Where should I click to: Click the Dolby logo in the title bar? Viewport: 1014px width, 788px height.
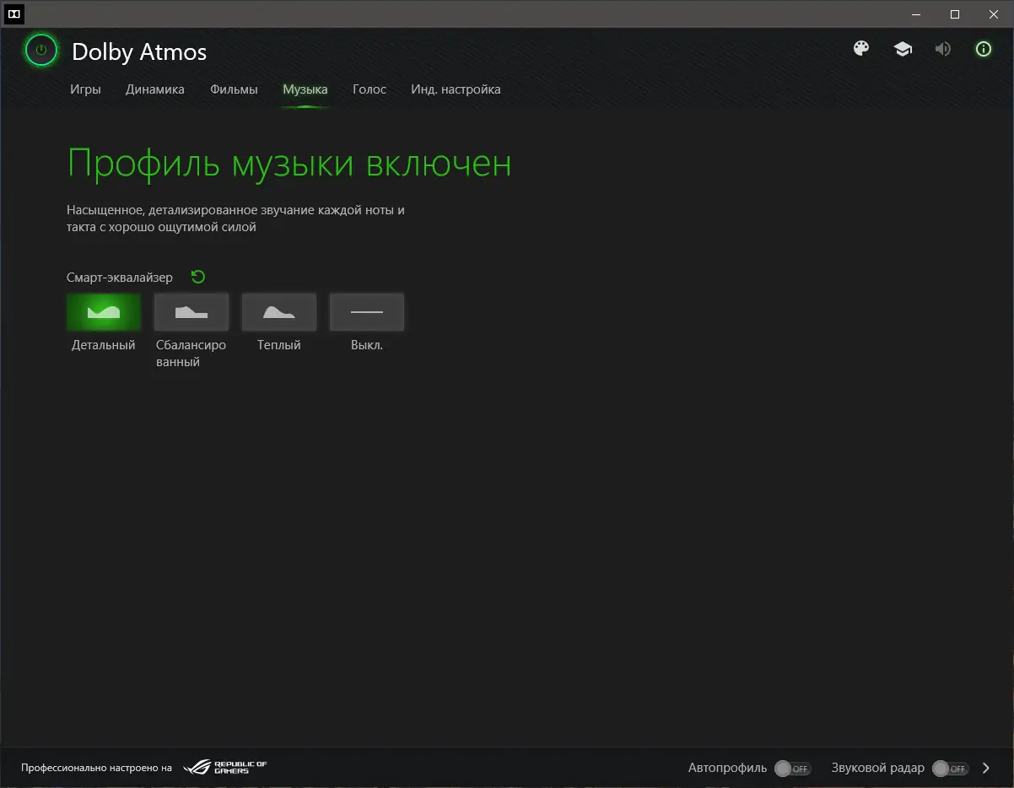[13, 14]
